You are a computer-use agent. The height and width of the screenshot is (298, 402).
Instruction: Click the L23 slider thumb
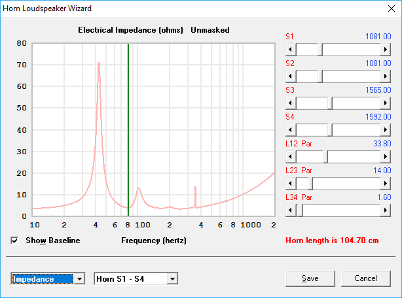310,184
